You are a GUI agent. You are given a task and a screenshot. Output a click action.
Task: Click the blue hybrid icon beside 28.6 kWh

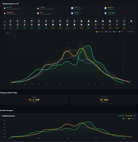[x=72, y=13]
